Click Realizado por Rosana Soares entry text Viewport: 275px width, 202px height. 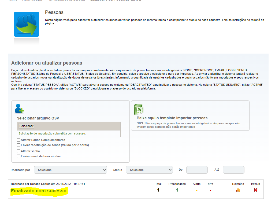coord(48,184)
